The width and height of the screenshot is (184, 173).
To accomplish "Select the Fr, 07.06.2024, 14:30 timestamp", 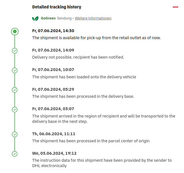I will 53,31.
